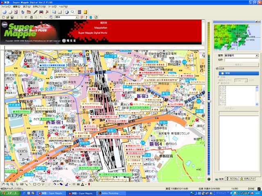Click the 名称 text input field

(x=242, y=60)
